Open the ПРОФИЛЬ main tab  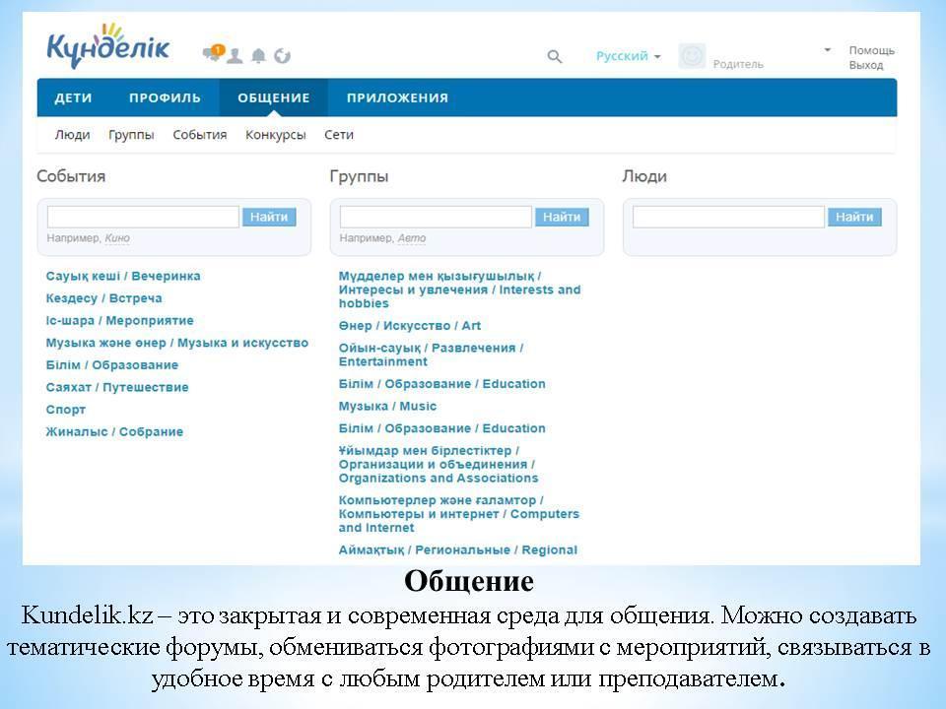coord(165,97)
